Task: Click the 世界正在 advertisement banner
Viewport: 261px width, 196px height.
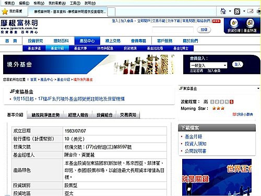Action: click(217, 177)
